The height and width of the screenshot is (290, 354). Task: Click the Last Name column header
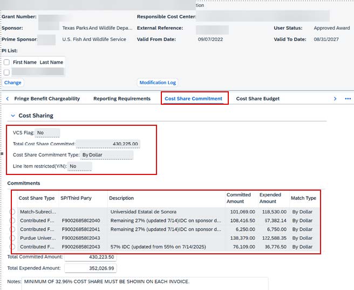51,62
